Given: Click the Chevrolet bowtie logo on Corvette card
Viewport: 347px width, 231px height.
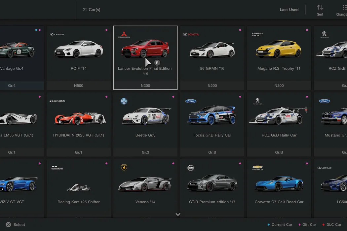Looking at the screenshot, I should coord(257,168).
